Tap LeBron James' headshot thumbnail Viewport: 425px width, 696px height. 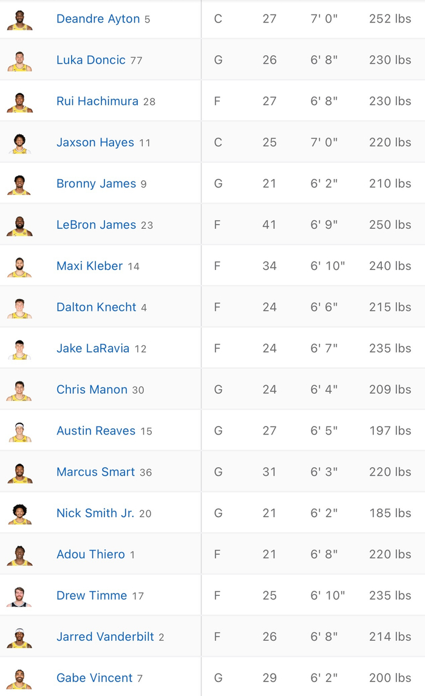(19, 225)
